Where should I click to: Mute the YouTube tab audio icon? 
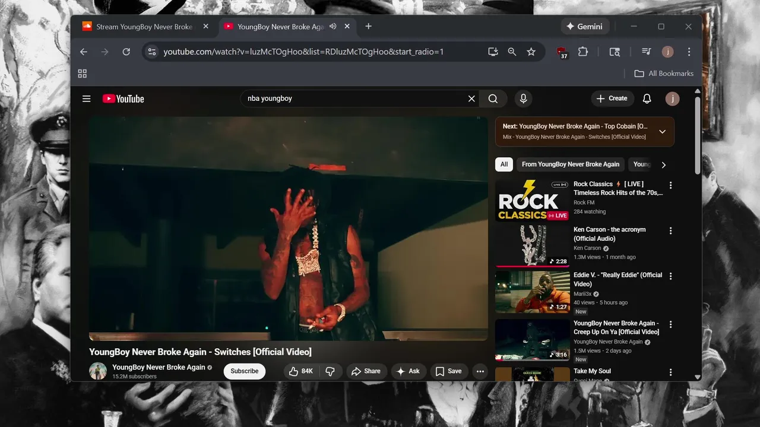(333, 26)
